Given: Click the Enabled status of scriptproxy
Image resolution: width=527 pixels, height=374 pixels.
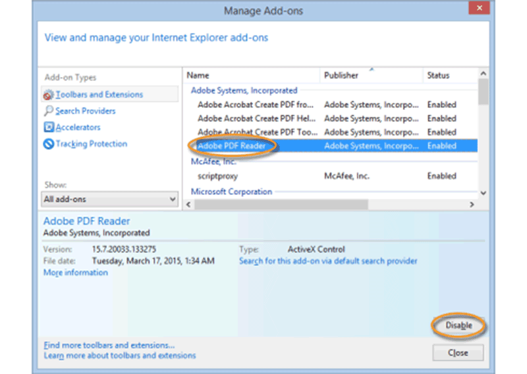Looking at the screenshot, I should pos(441,176).
